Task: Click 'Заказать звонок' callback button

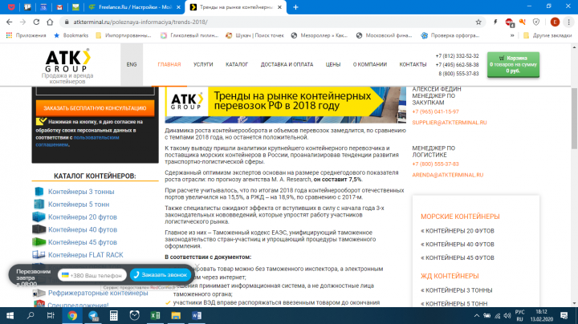Action: point(161,274)
